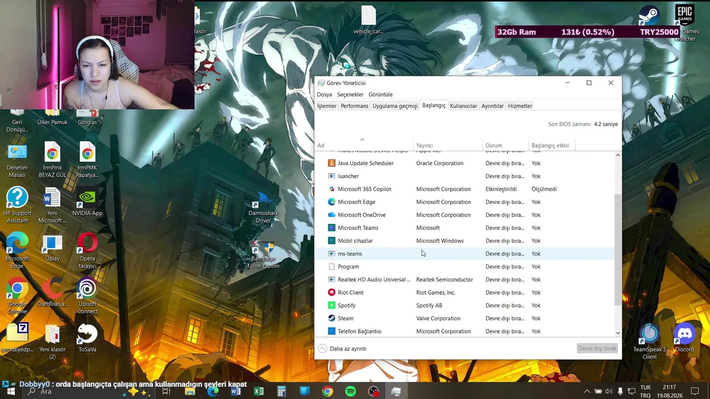
Task: Sort startup list by Ad column
Action: click(x=364, y=145)
